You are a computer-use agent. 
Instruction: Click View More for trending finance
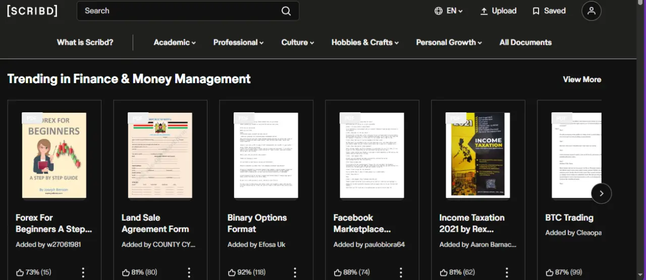click(582, 80)
